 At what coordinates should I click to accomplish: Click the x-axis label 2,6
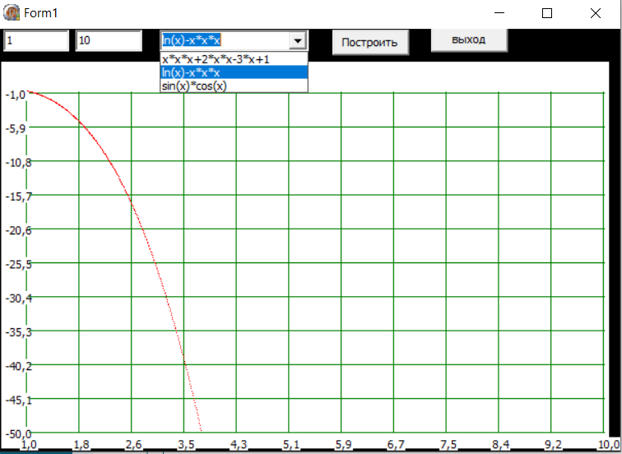133,444
